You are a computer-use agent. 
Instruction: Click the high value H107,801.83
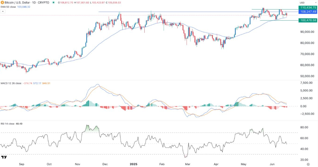[82, 3]
